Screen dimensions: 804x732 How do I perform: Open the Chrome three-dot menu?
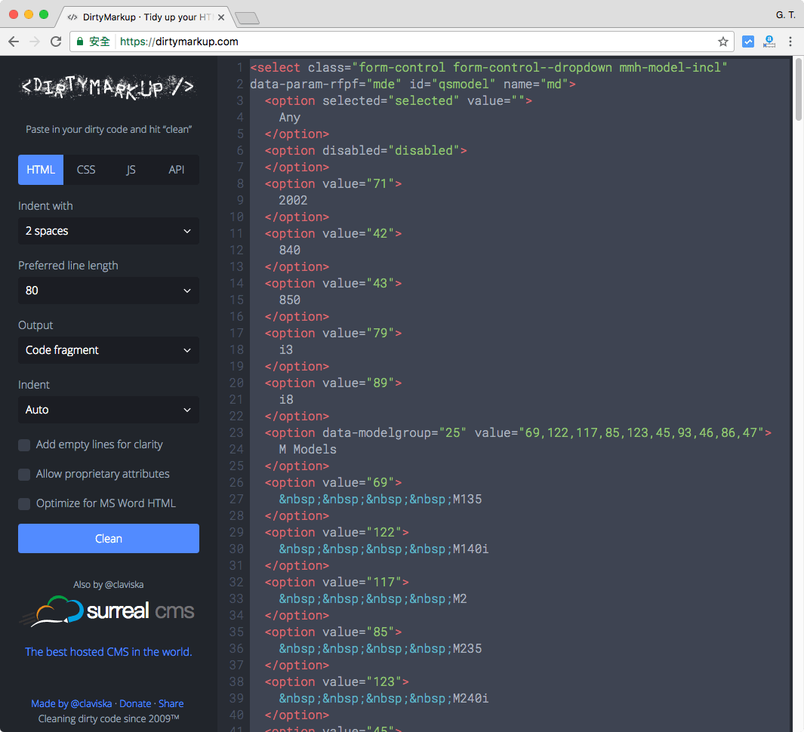[790, 42]
